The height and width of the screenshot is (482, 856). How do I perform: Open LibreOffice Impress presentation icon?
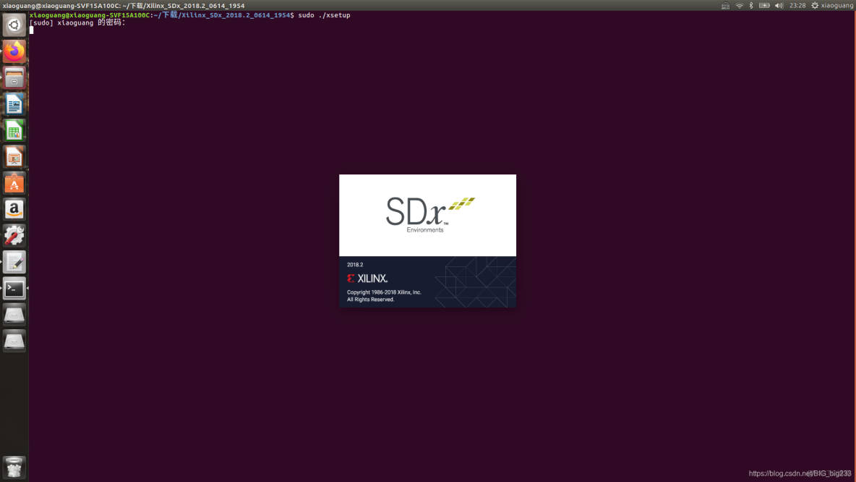point(14,157)
